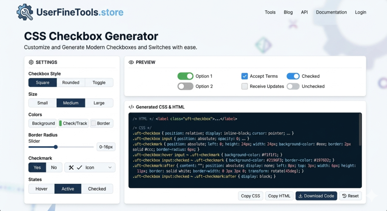Click the reset history icon
387x211 pixels.
coord(344,196)
